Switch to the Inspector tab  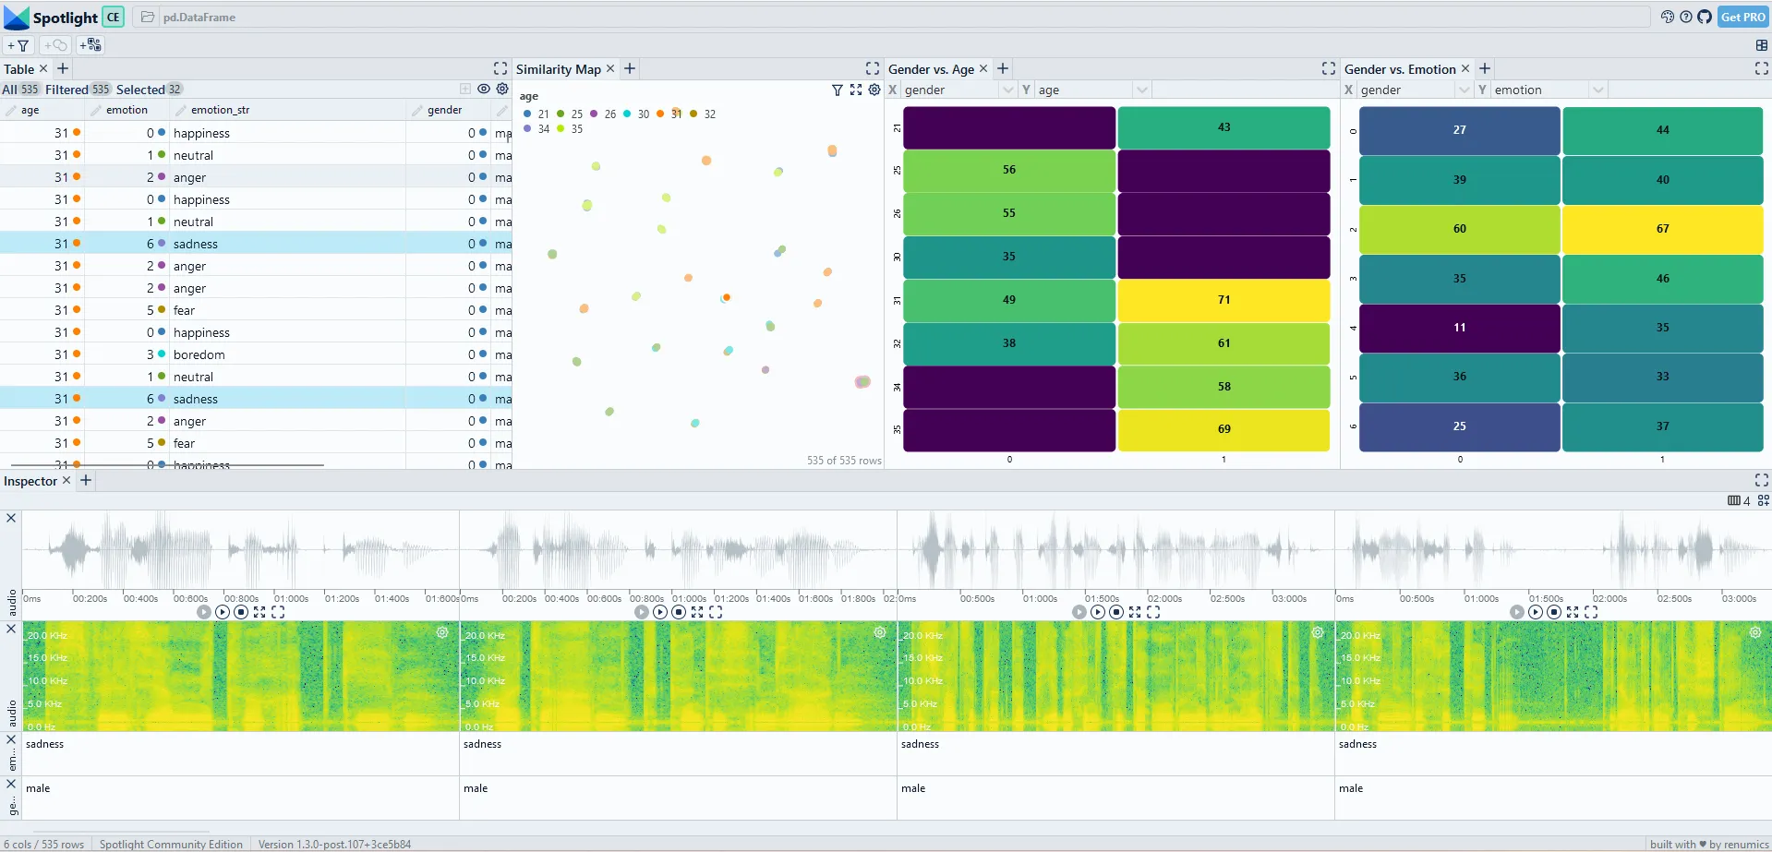[30, 481]
